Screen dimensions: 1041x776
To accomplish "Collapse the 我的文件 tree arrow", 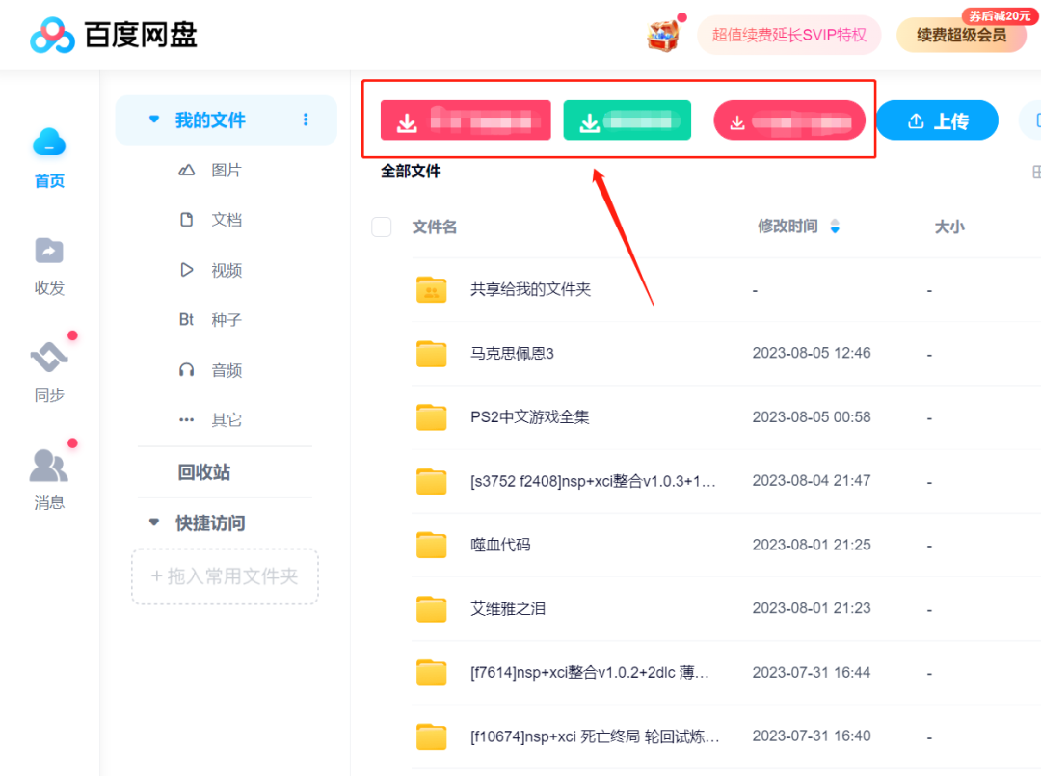I will (154, 120).
